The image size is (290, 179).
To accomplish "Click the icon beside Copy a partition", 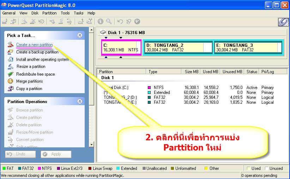I will pos(10,89).
